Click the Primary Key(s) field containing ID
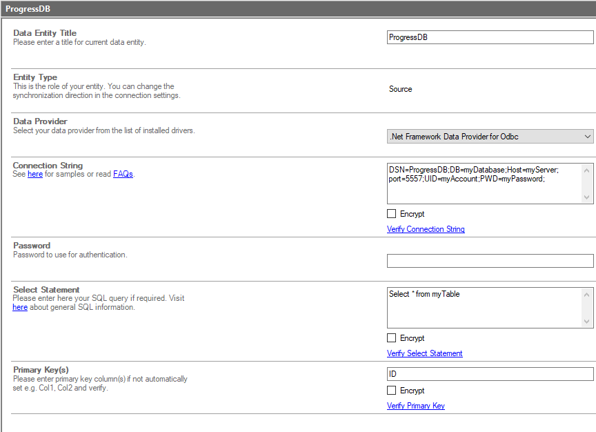596x432 pixels. tap(490, 374)
